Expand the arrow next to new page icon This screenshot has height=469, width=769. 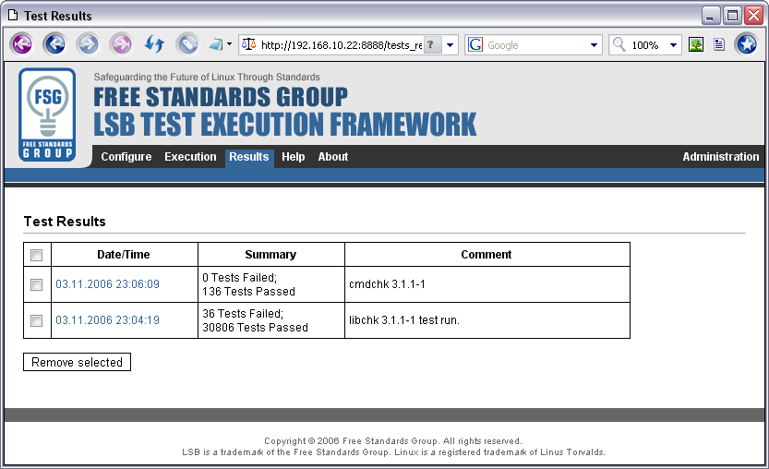(229, 44)
